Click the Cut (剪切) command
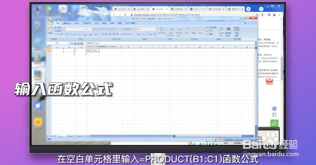The width and height of the screenshot is (316, 165). [58, 27]
